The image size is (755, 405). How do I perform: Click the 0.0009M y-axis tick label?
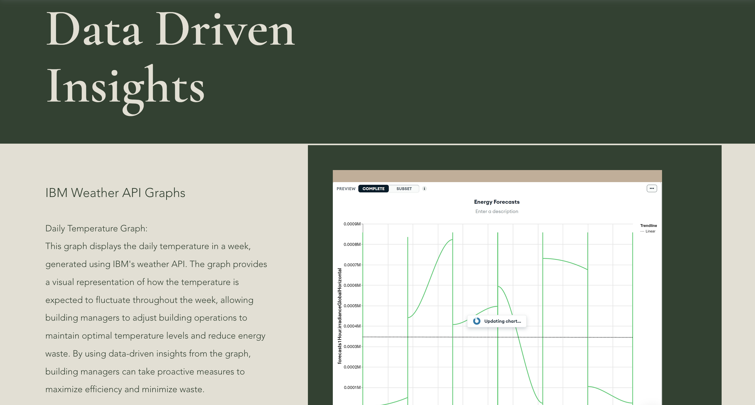pos(352,224)
